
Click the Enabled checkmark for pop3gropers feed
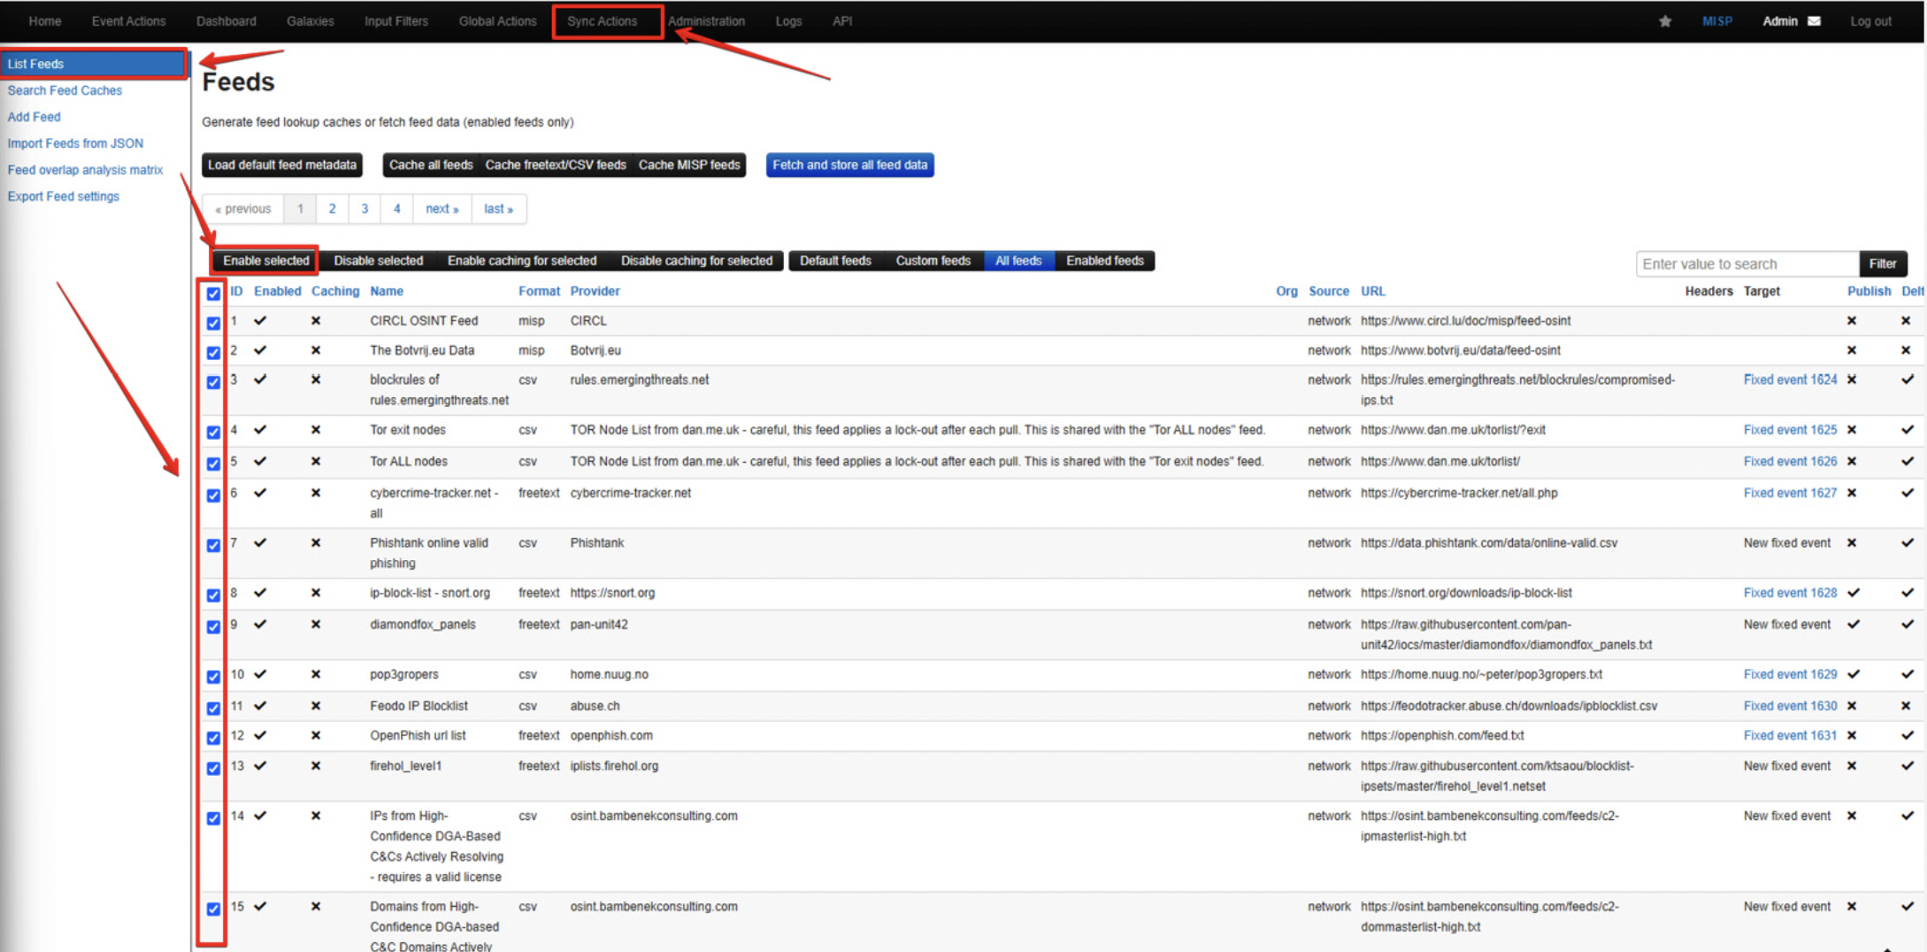(x=260, y=674)
